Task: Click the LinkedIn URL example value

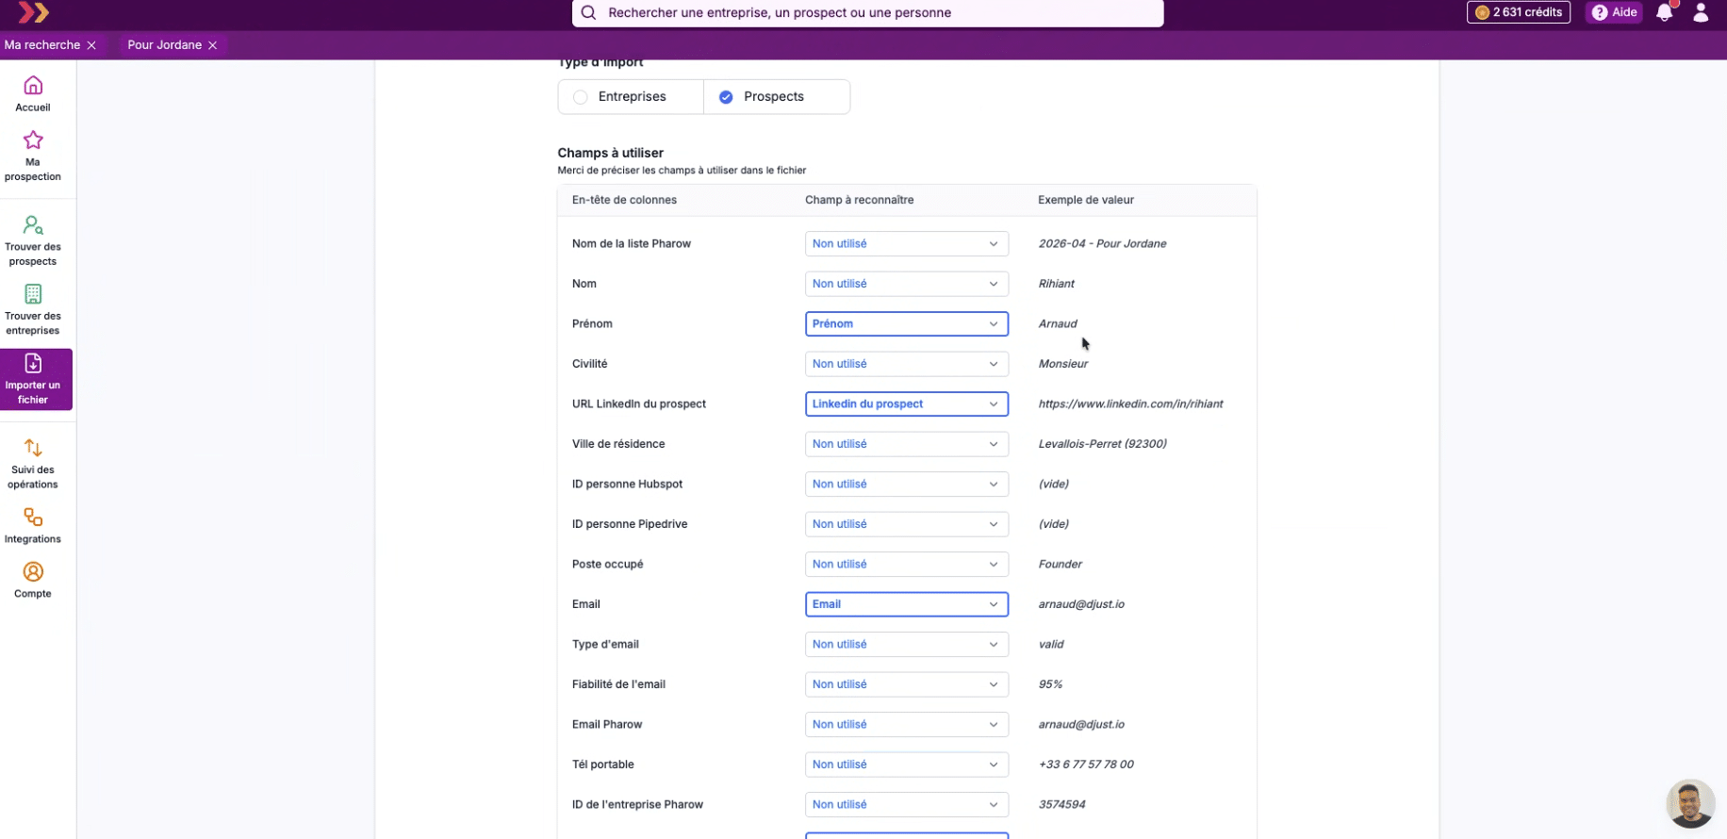Action: [1130, 404]
